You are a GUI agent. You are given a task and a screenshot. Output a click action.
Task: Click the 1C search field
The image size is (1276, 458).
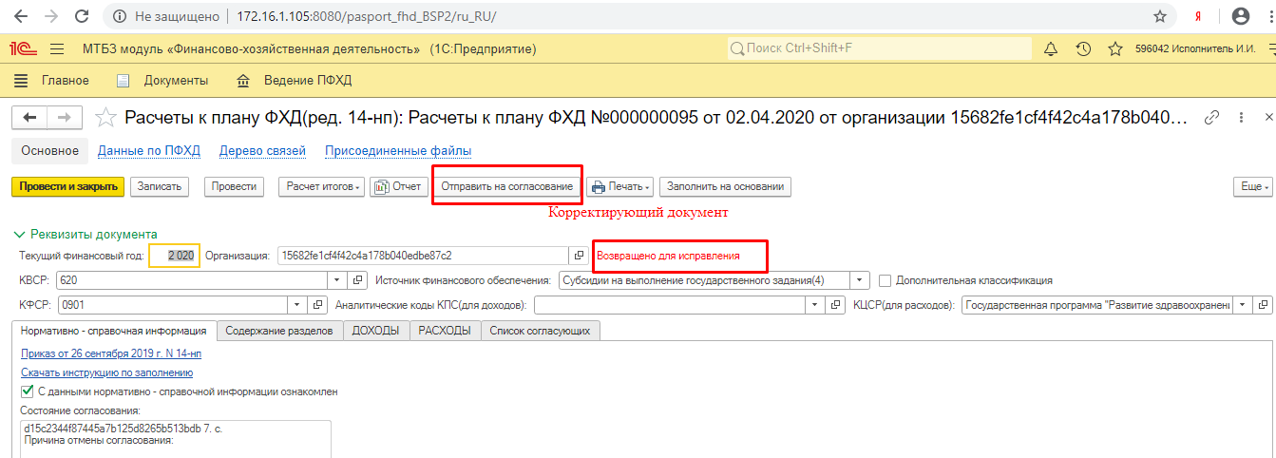coord(879,48)
